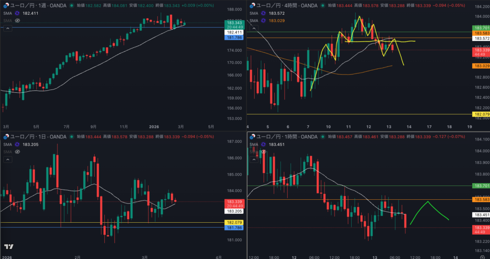
Task: Click the EUR/JPY symbol icon on weekly chart
Action: (6, 6)
